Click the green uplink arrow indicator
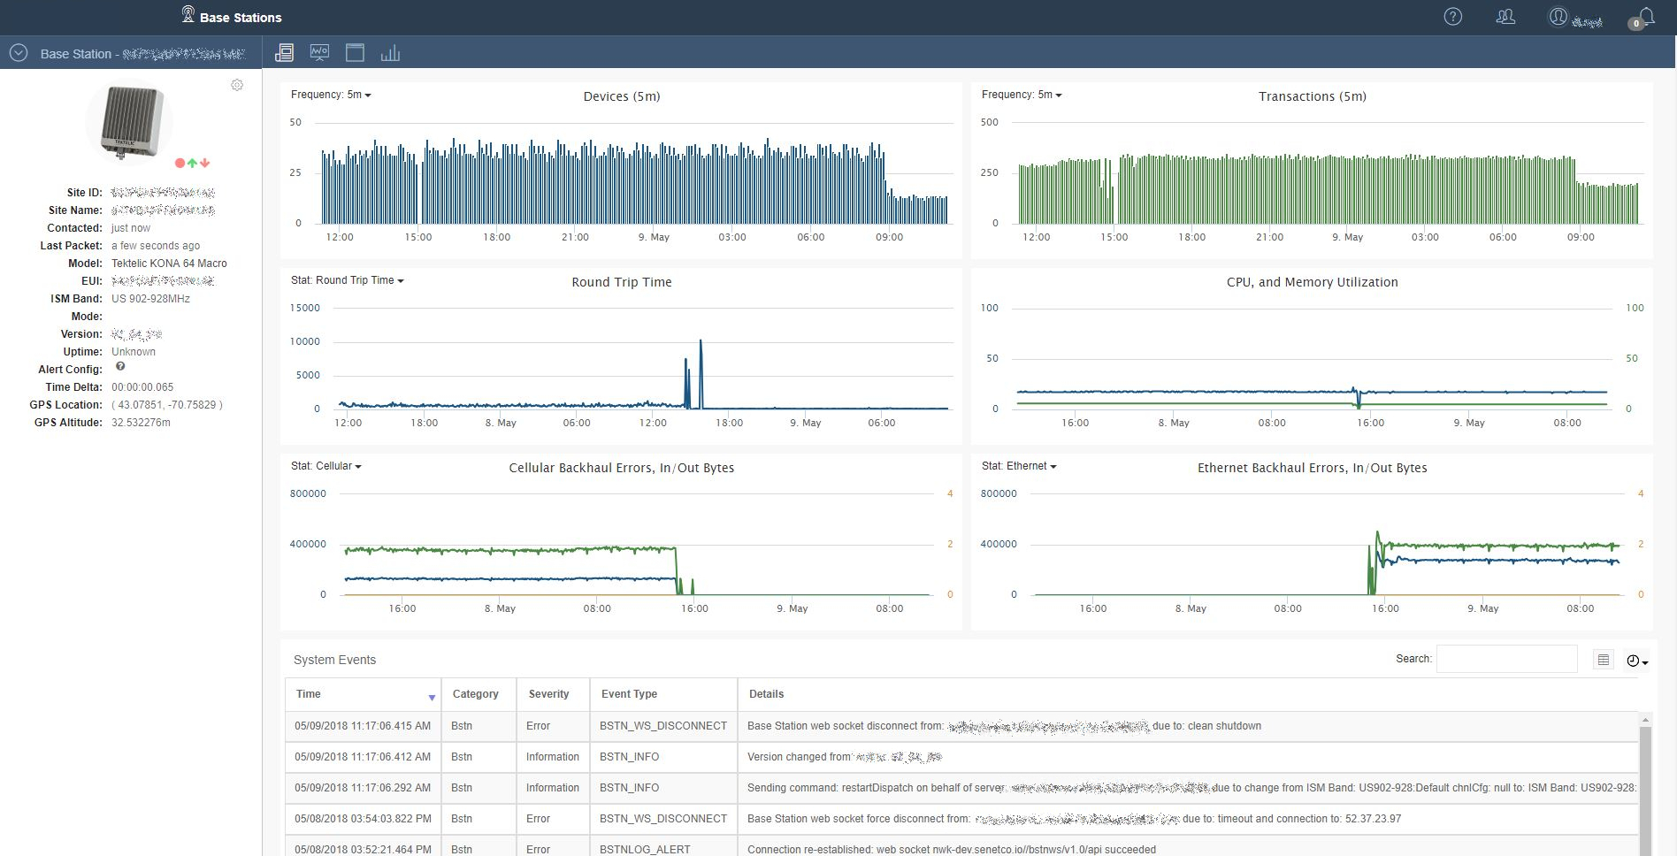The height and width of the screenshot is (856, 1677). tap(192, 163)
